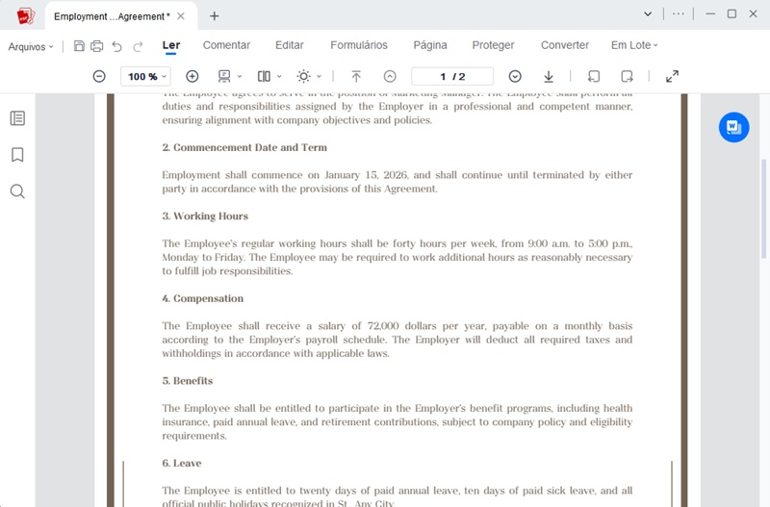Click the print icon

[97, 46]
